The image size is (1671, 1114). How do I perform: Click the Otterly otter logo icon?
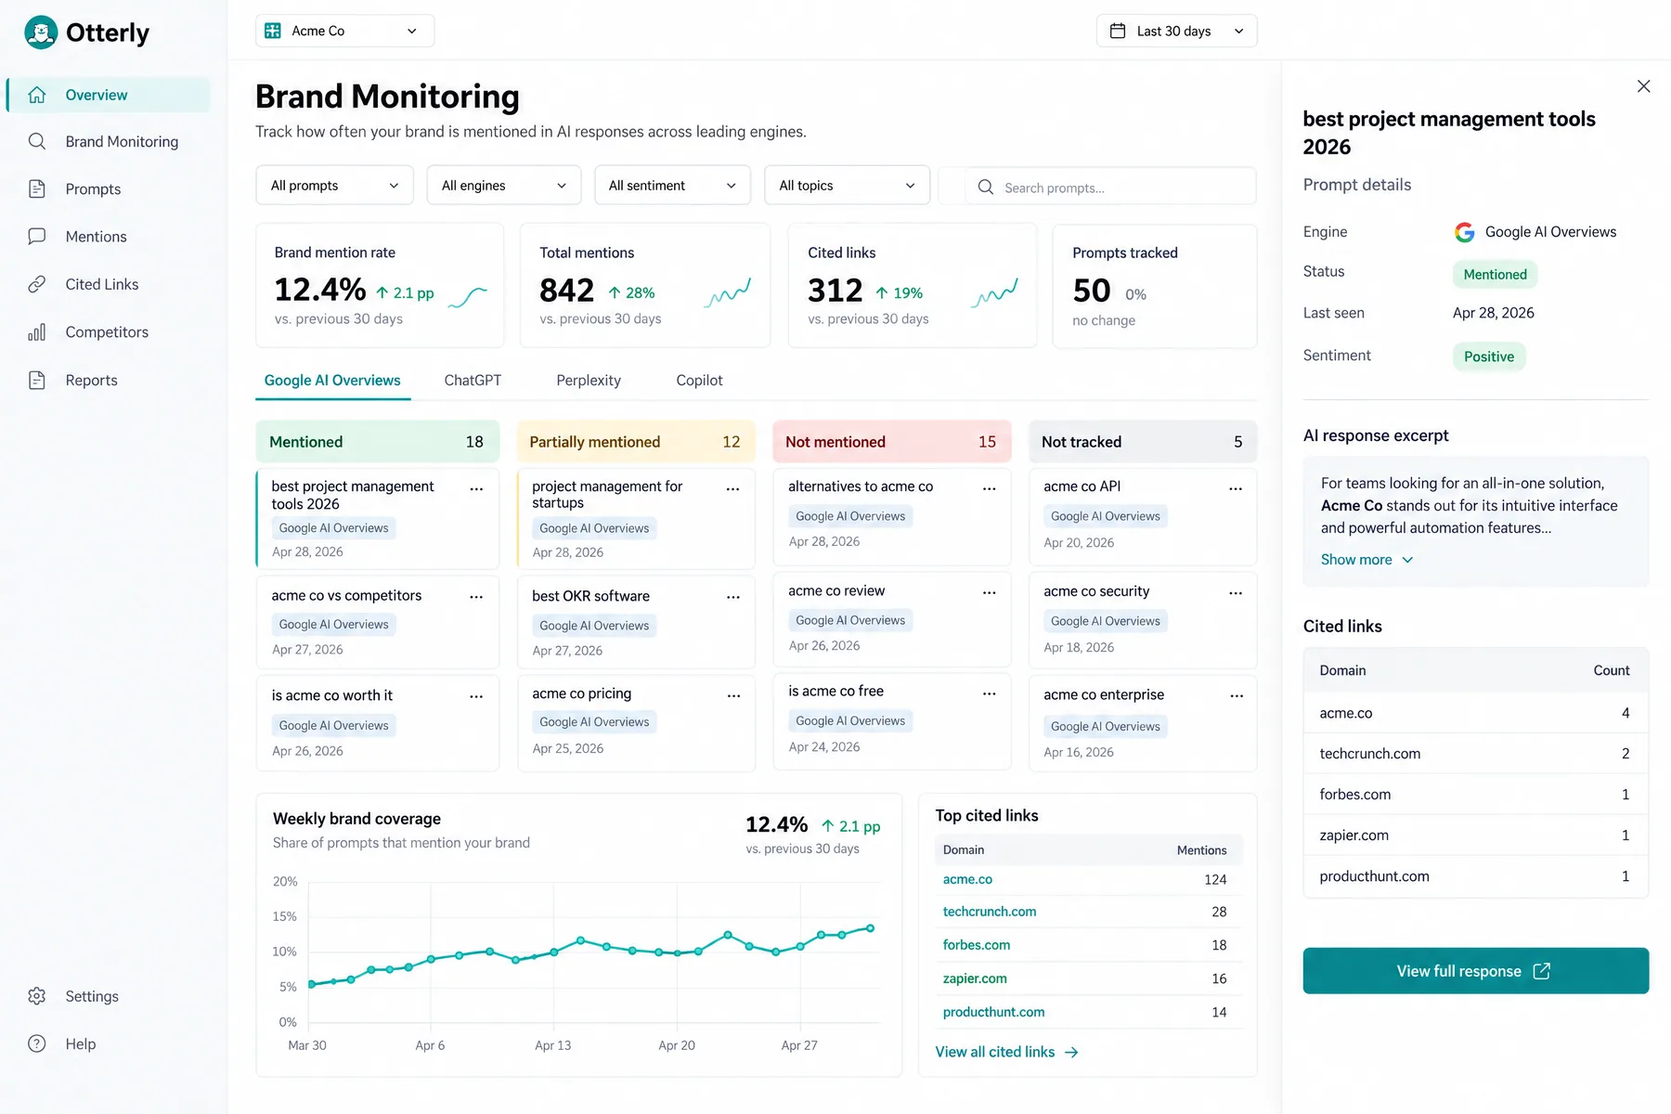41,32
